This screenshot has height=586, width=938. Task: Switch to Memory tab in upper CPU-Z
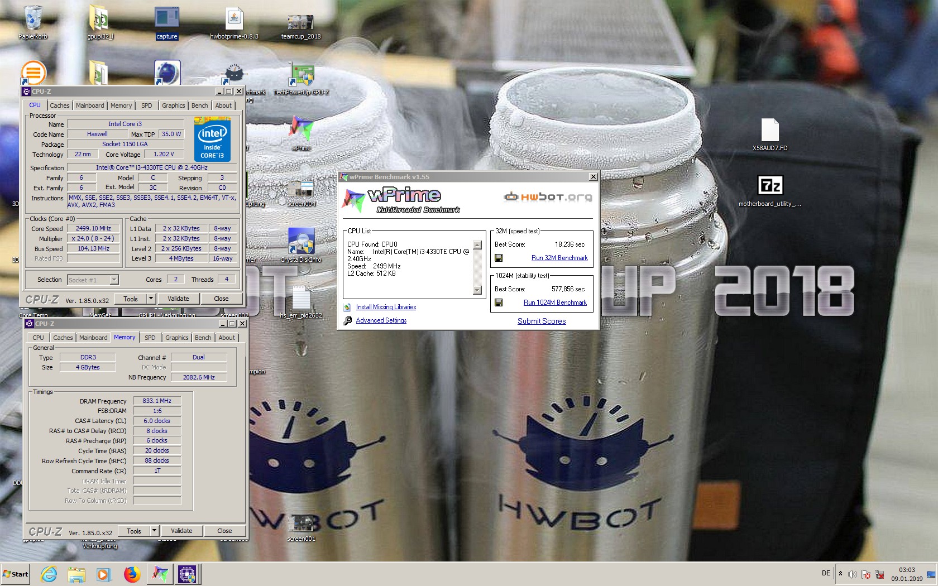pos(121,105)
